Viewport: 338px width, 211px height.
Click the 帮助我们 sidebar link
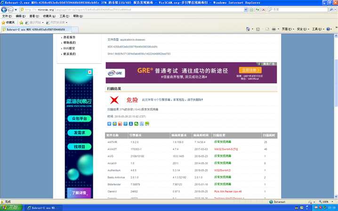[69, 43]
